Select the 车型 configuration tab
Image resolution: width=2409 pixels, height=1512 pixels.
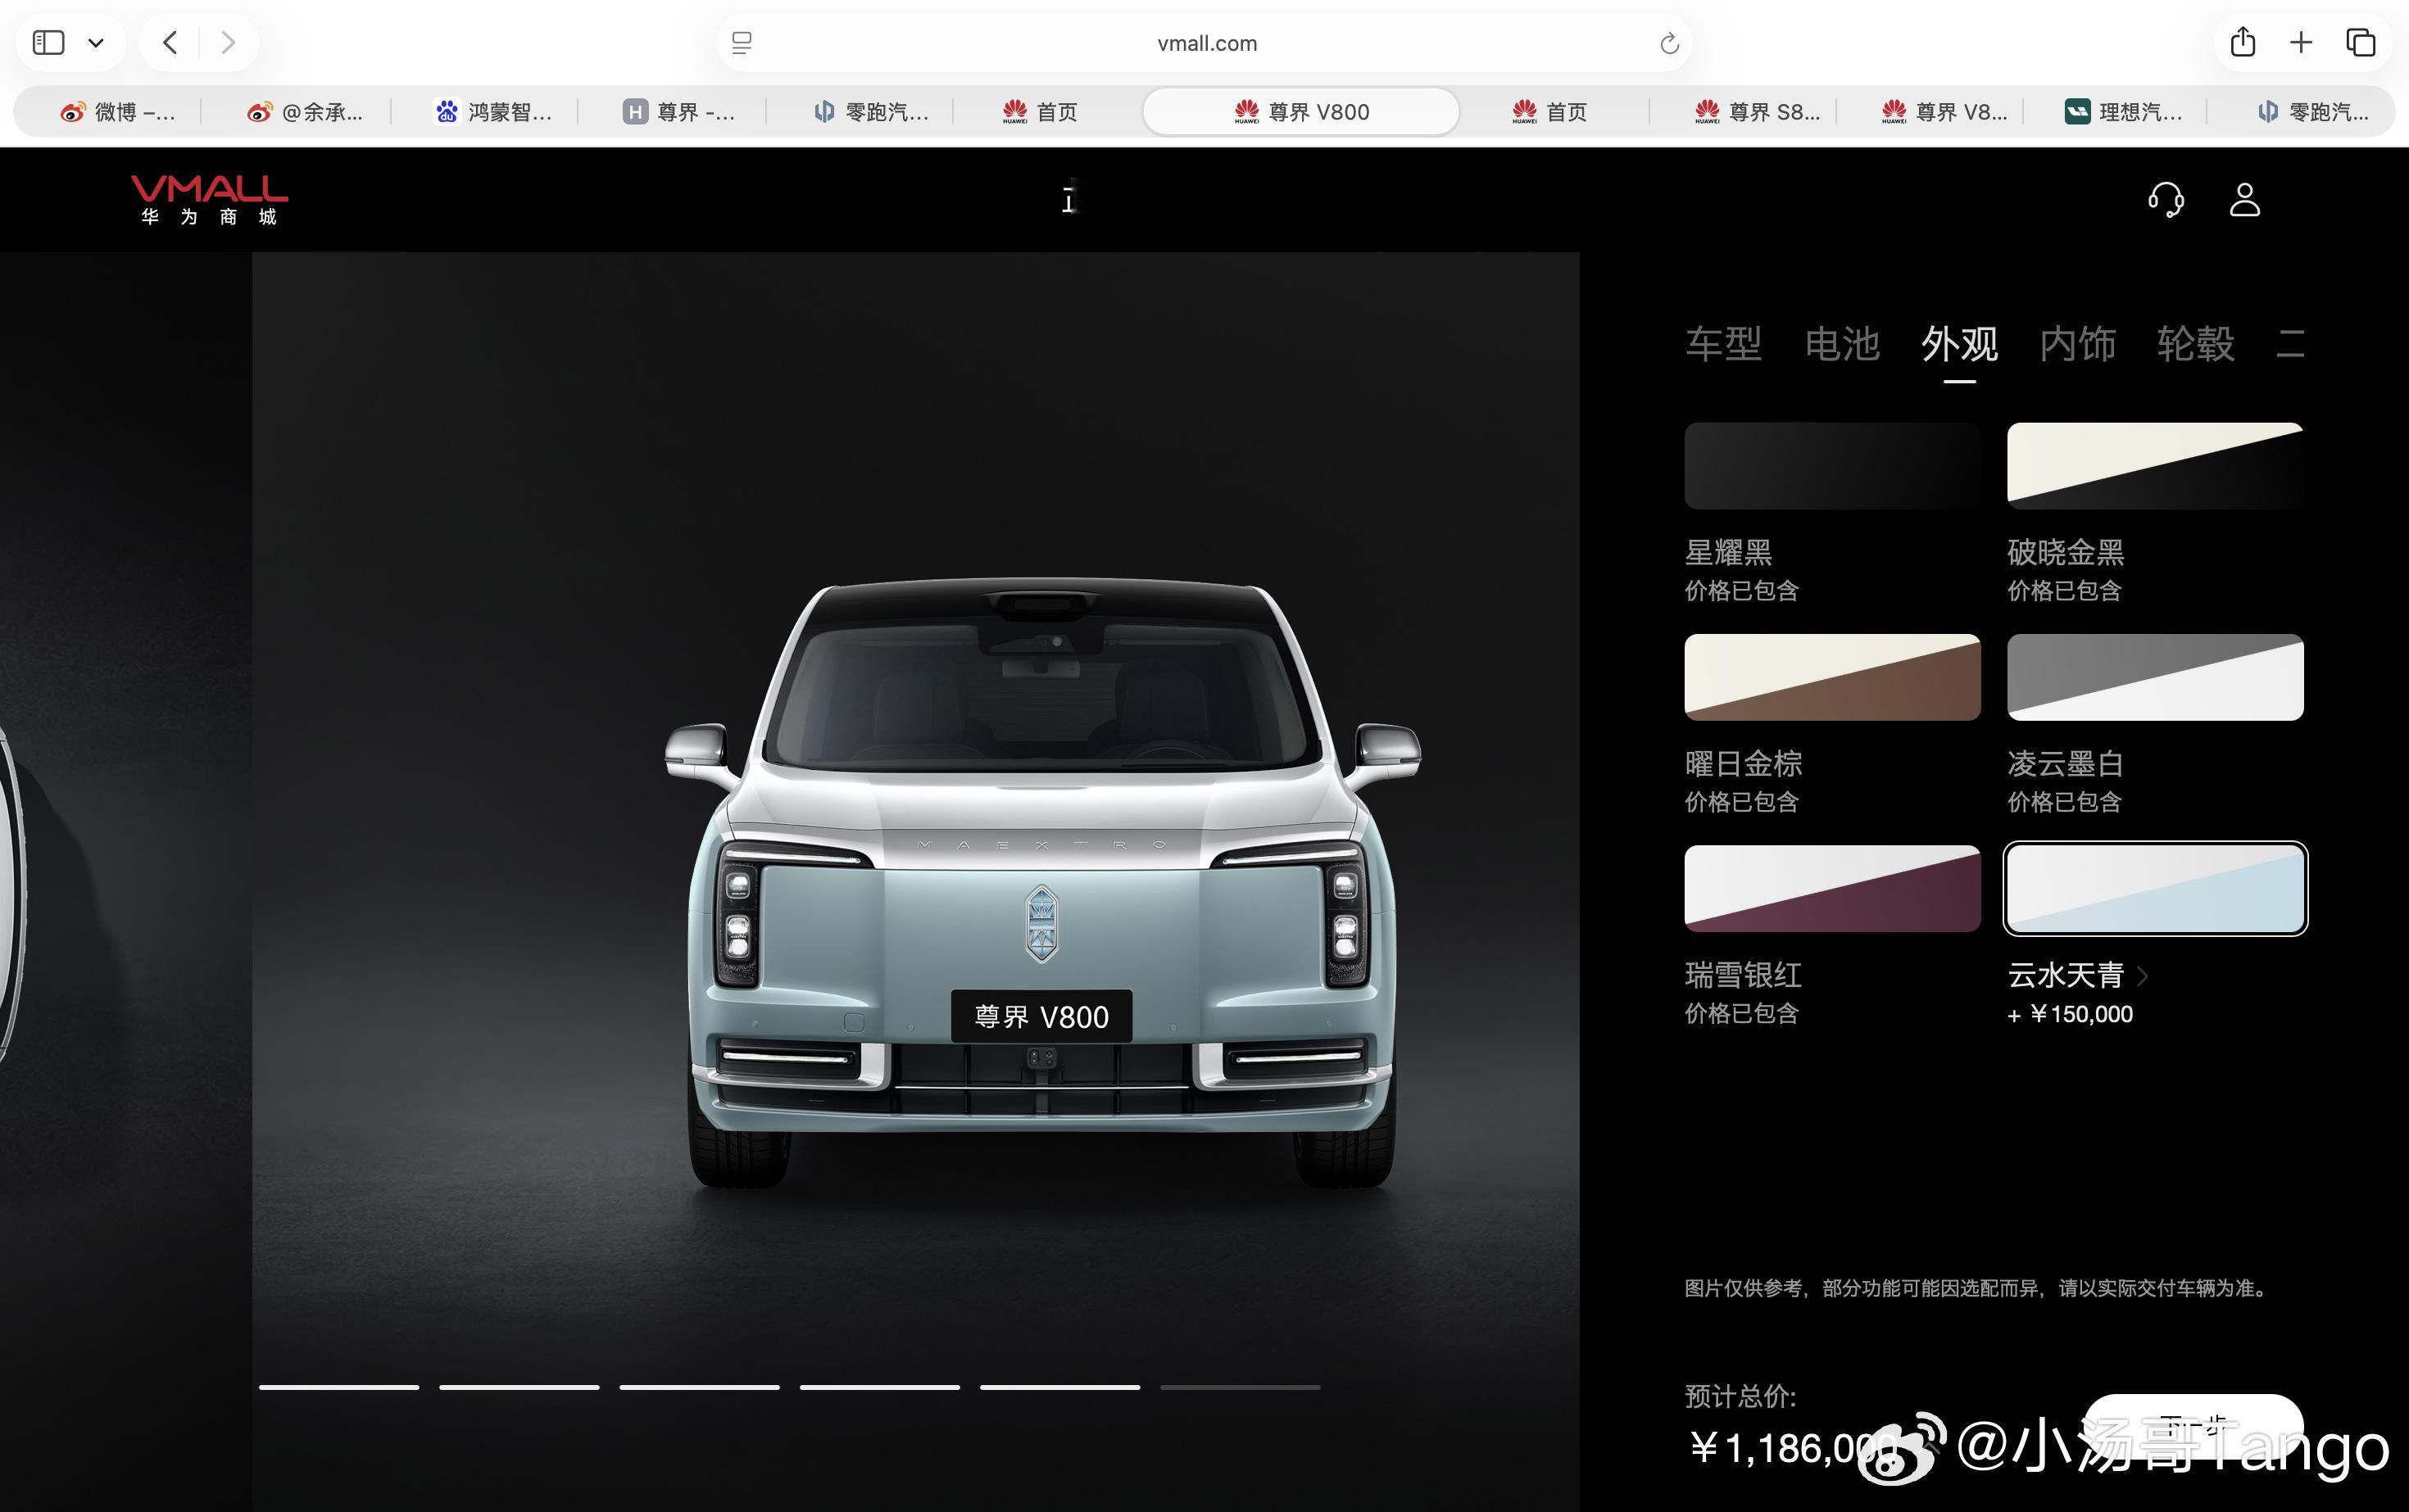tap(1724, 344)
